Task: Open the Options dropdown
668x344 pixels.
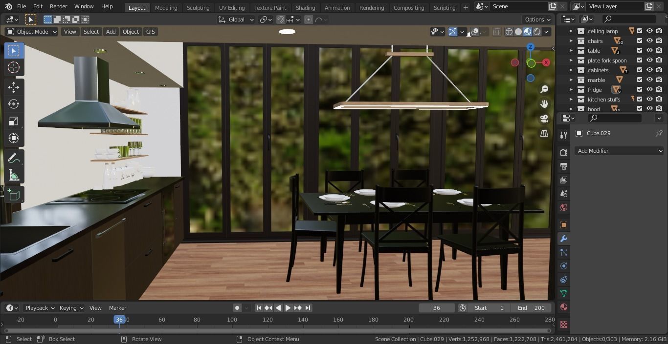Action: click(537, 20)
